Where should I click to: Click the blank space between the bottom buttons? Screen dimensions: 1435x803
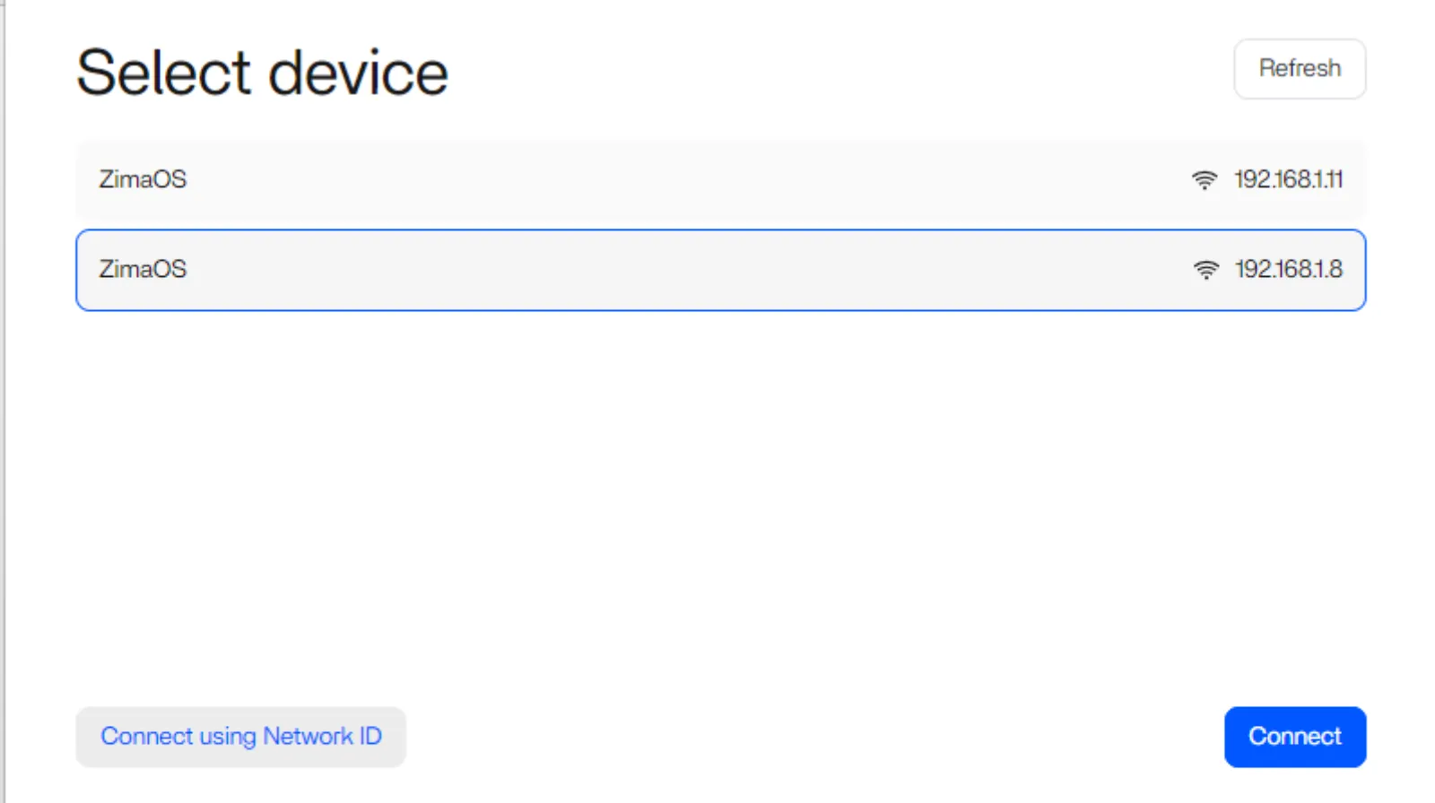pos(807,737)
